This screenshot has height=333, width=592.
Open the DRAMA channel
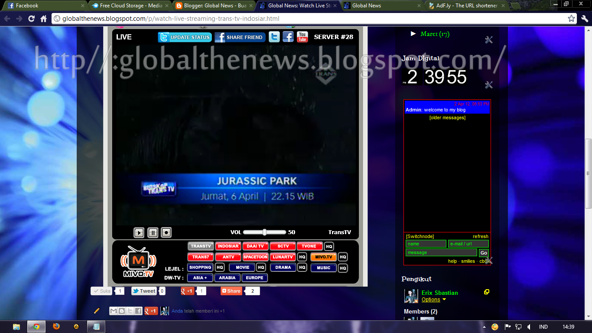click(x=283, y=268)
